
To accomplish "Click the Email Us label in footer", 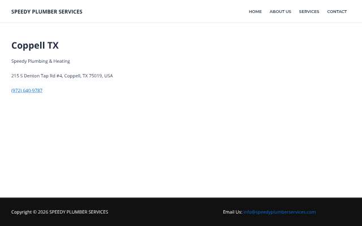I will (x=232, y=212).
